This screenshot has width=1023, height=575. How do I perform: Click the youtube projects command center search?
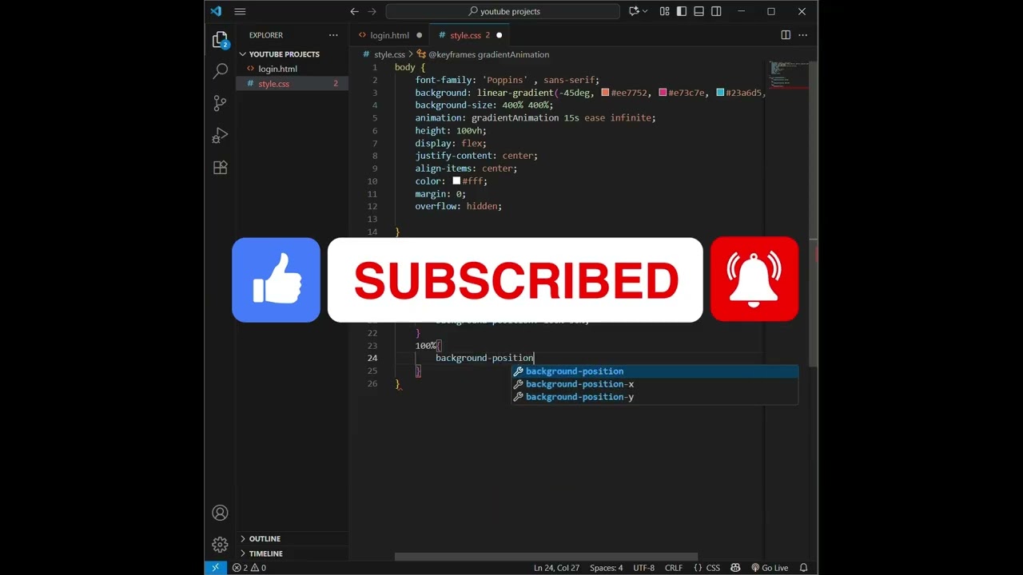503,11
